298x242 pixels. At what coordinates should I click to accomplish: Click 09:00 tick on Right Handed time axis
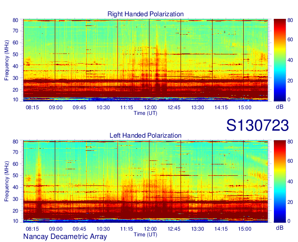(x=56, y=107)
